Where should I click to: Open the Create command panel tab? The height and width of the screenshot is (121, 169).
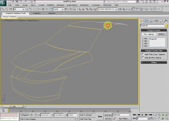click(x=141, y=21)
